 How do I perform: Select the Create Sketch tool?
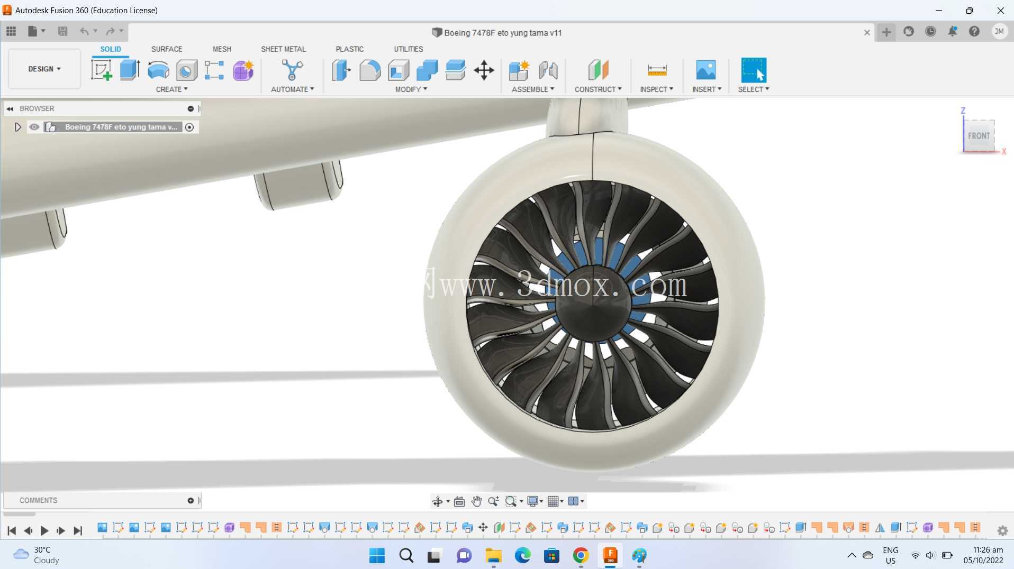coord(101,70)
